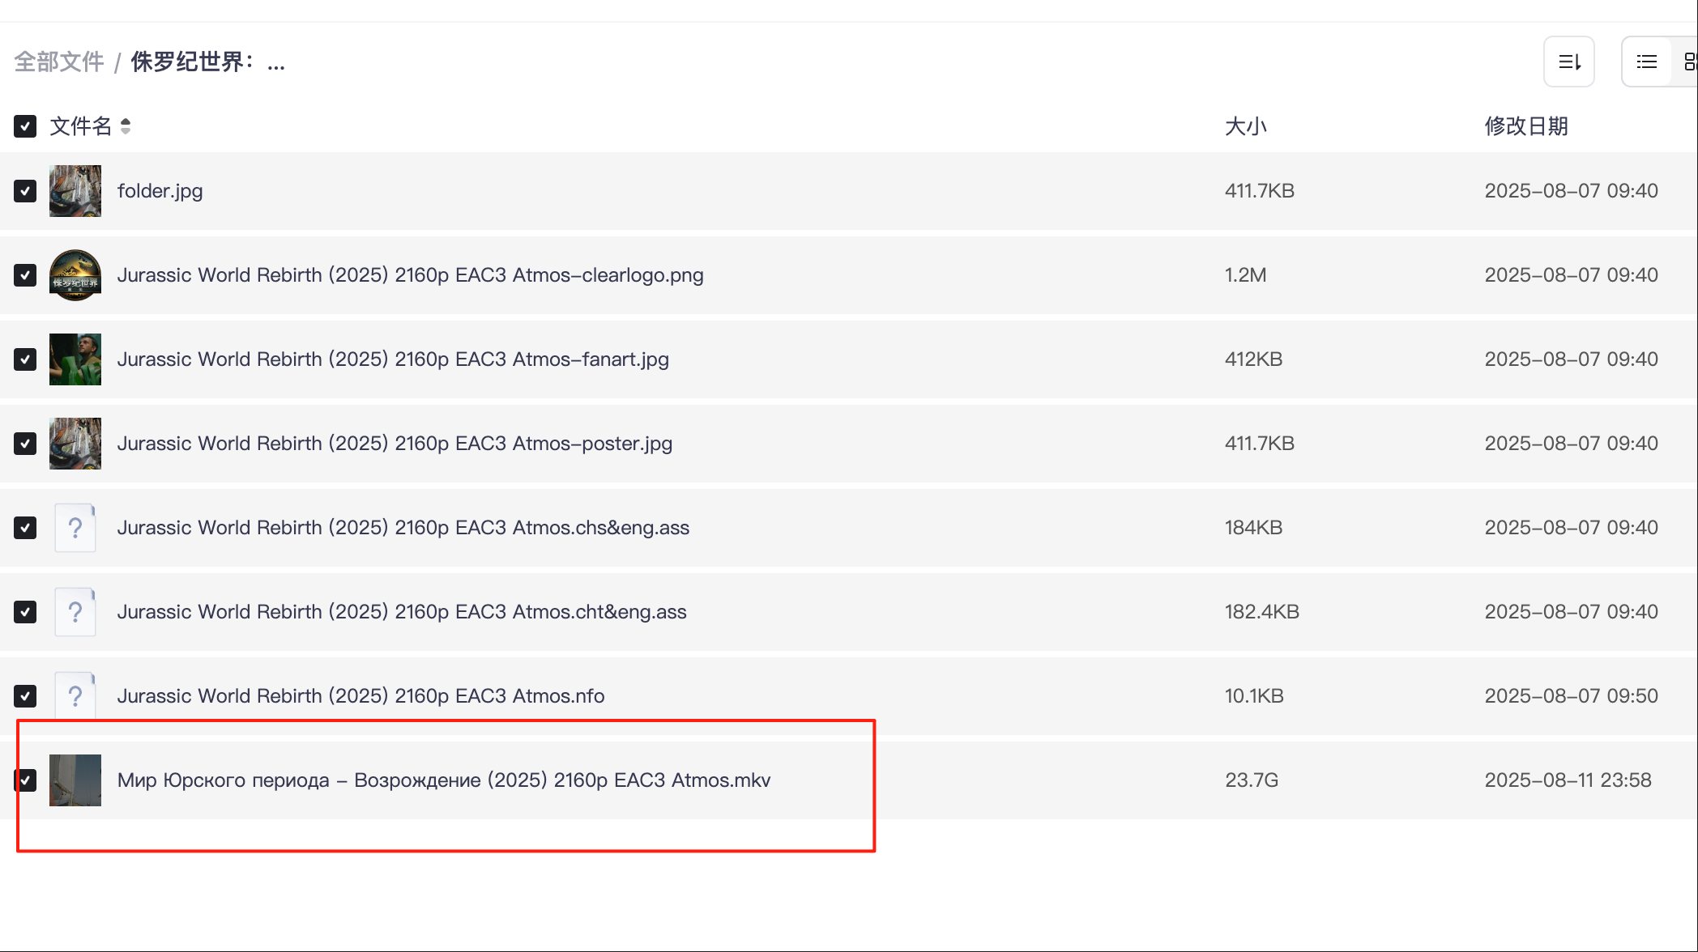1698x952 pixels.
Task: Sort by 文件名 column header
Action: pos(80,126)
